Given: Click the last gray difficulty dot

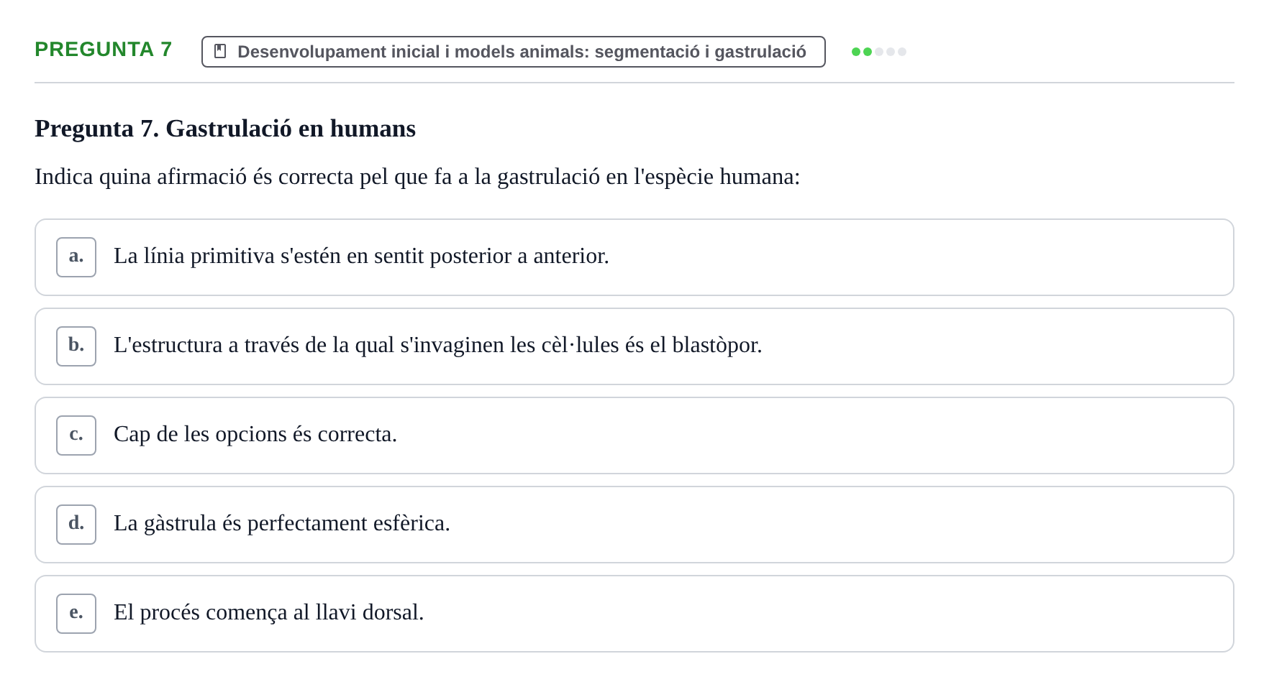Looking at the screenshot, I should [x=902, y=52].
